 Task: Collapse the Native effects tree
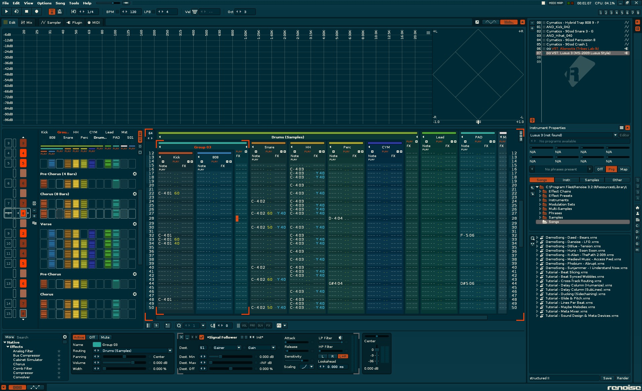click(x=5, y=342)
